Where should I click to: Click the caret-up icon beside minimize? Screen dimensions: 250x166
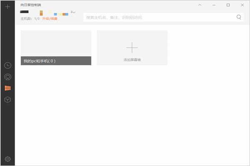pyautogui.click(x=200, y=5)
